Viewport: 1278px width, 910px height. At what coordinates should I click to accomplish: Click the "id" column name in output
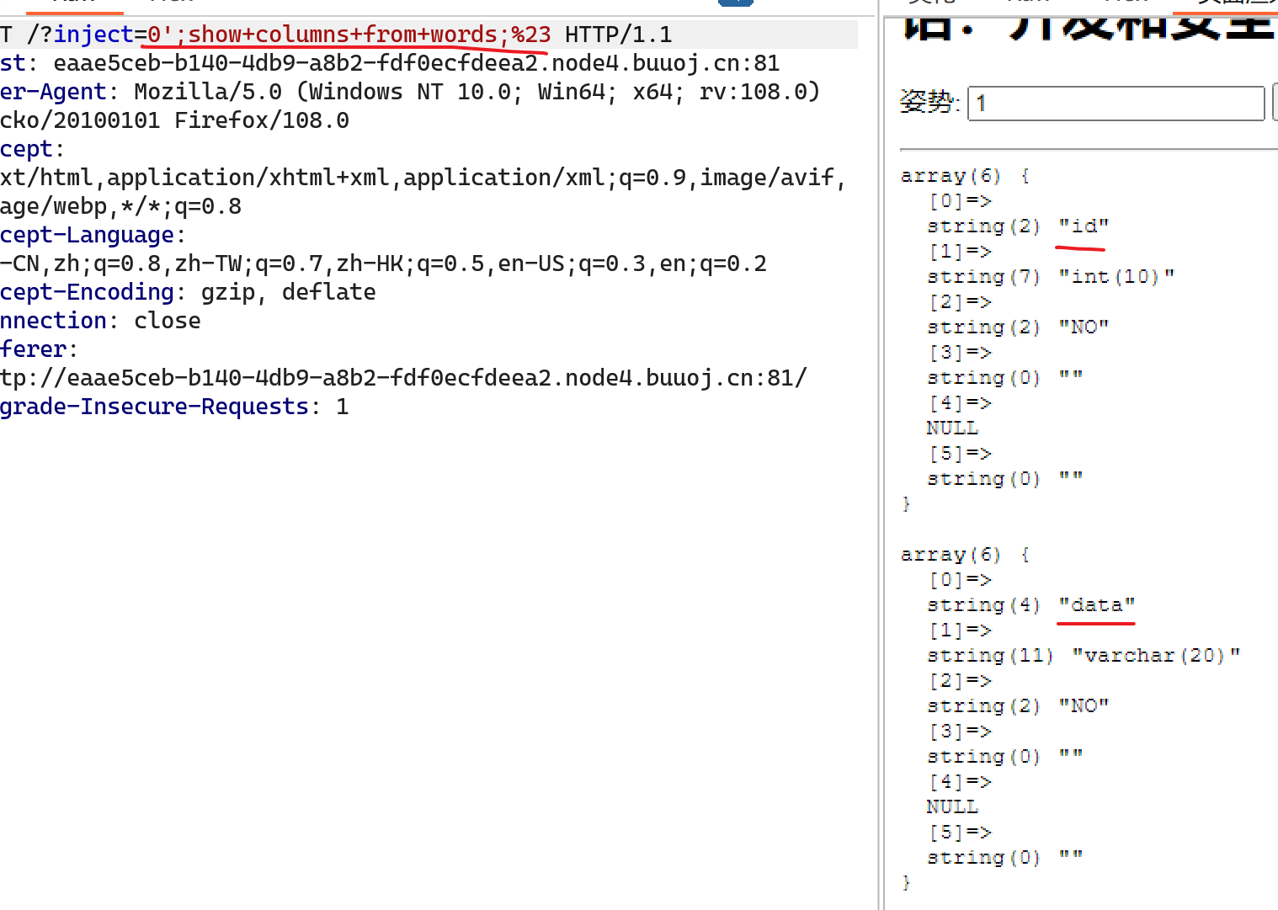[1084, 226]
